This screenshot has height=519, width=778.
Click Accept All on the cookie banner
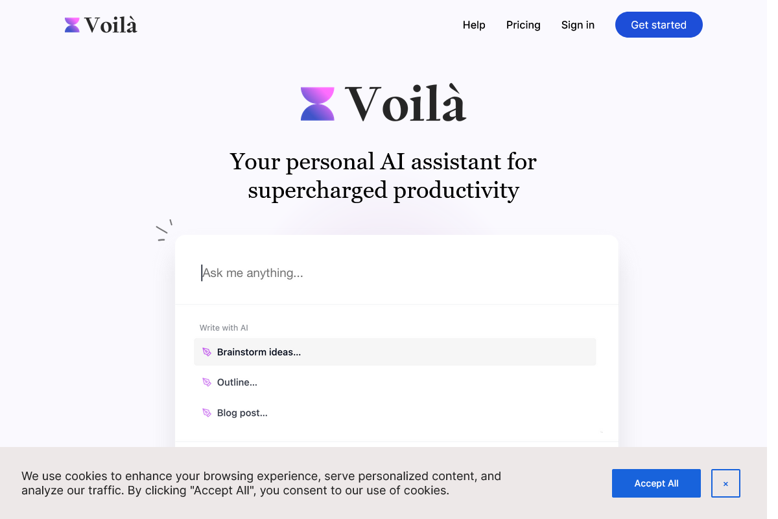pyautogui.click(x=656, y=483)
